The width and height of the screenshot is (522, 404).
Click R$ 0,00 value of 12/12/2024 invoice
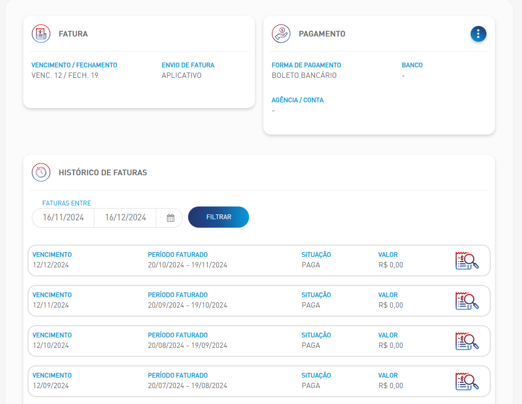pos(391,265)
